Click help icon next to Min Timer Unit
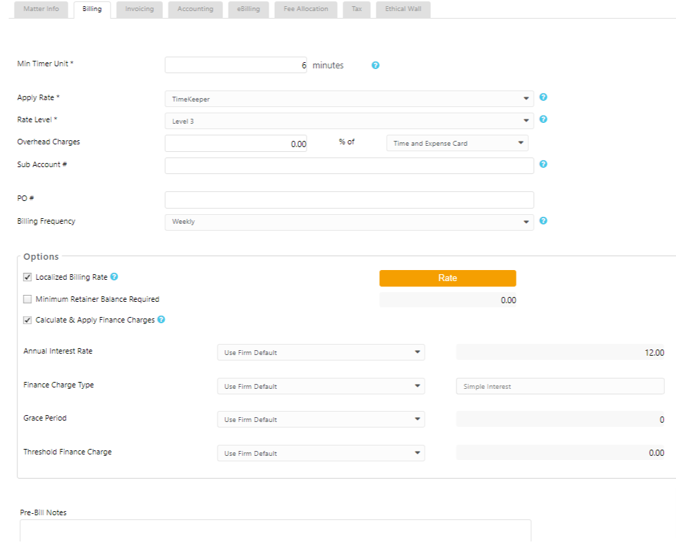Image resolution: width=676 pixels, height=547 pixels. coord(376,66)
